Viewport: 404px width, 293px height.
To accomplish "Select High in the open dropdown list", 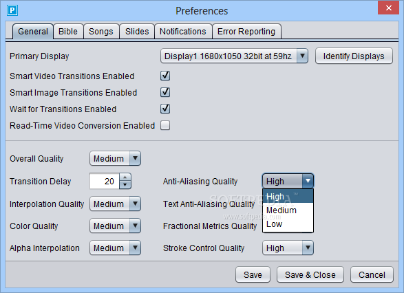I will [288, 197].
